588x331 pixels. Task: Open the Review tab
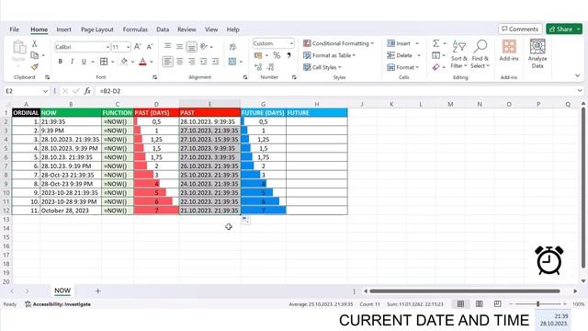187,29
